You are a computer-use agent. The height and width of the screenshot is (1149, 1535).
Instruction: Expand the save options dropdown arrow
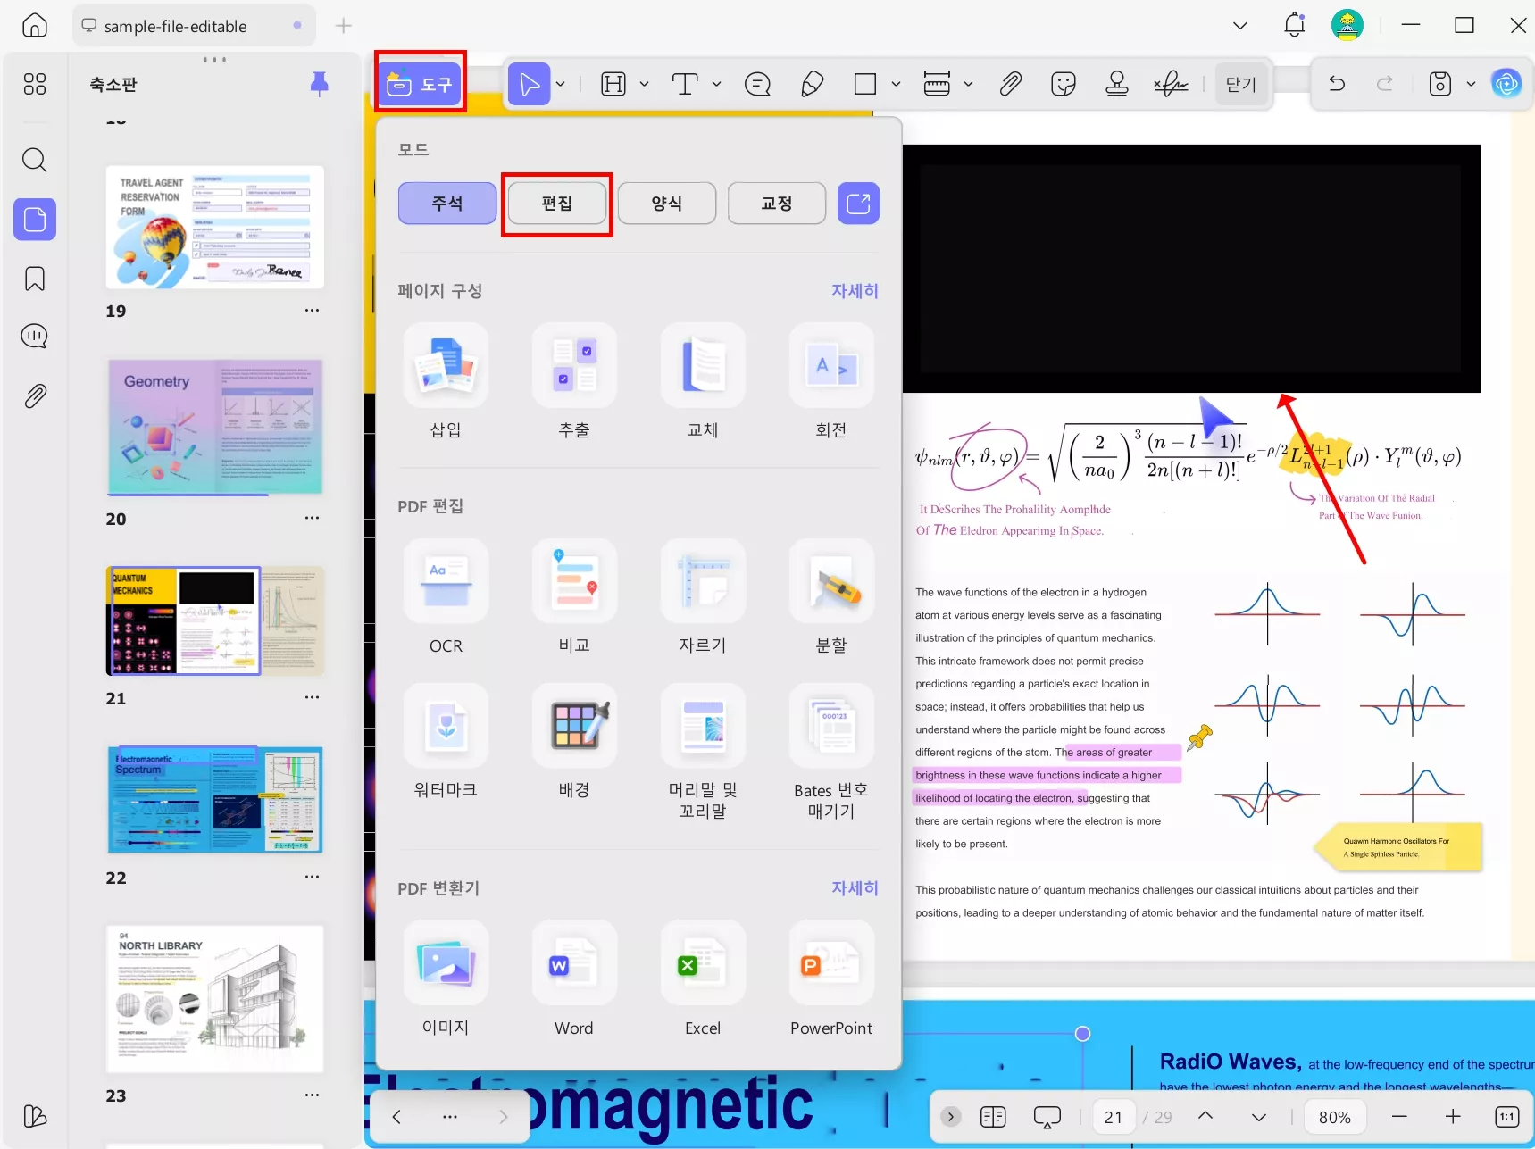[1471, 85]
